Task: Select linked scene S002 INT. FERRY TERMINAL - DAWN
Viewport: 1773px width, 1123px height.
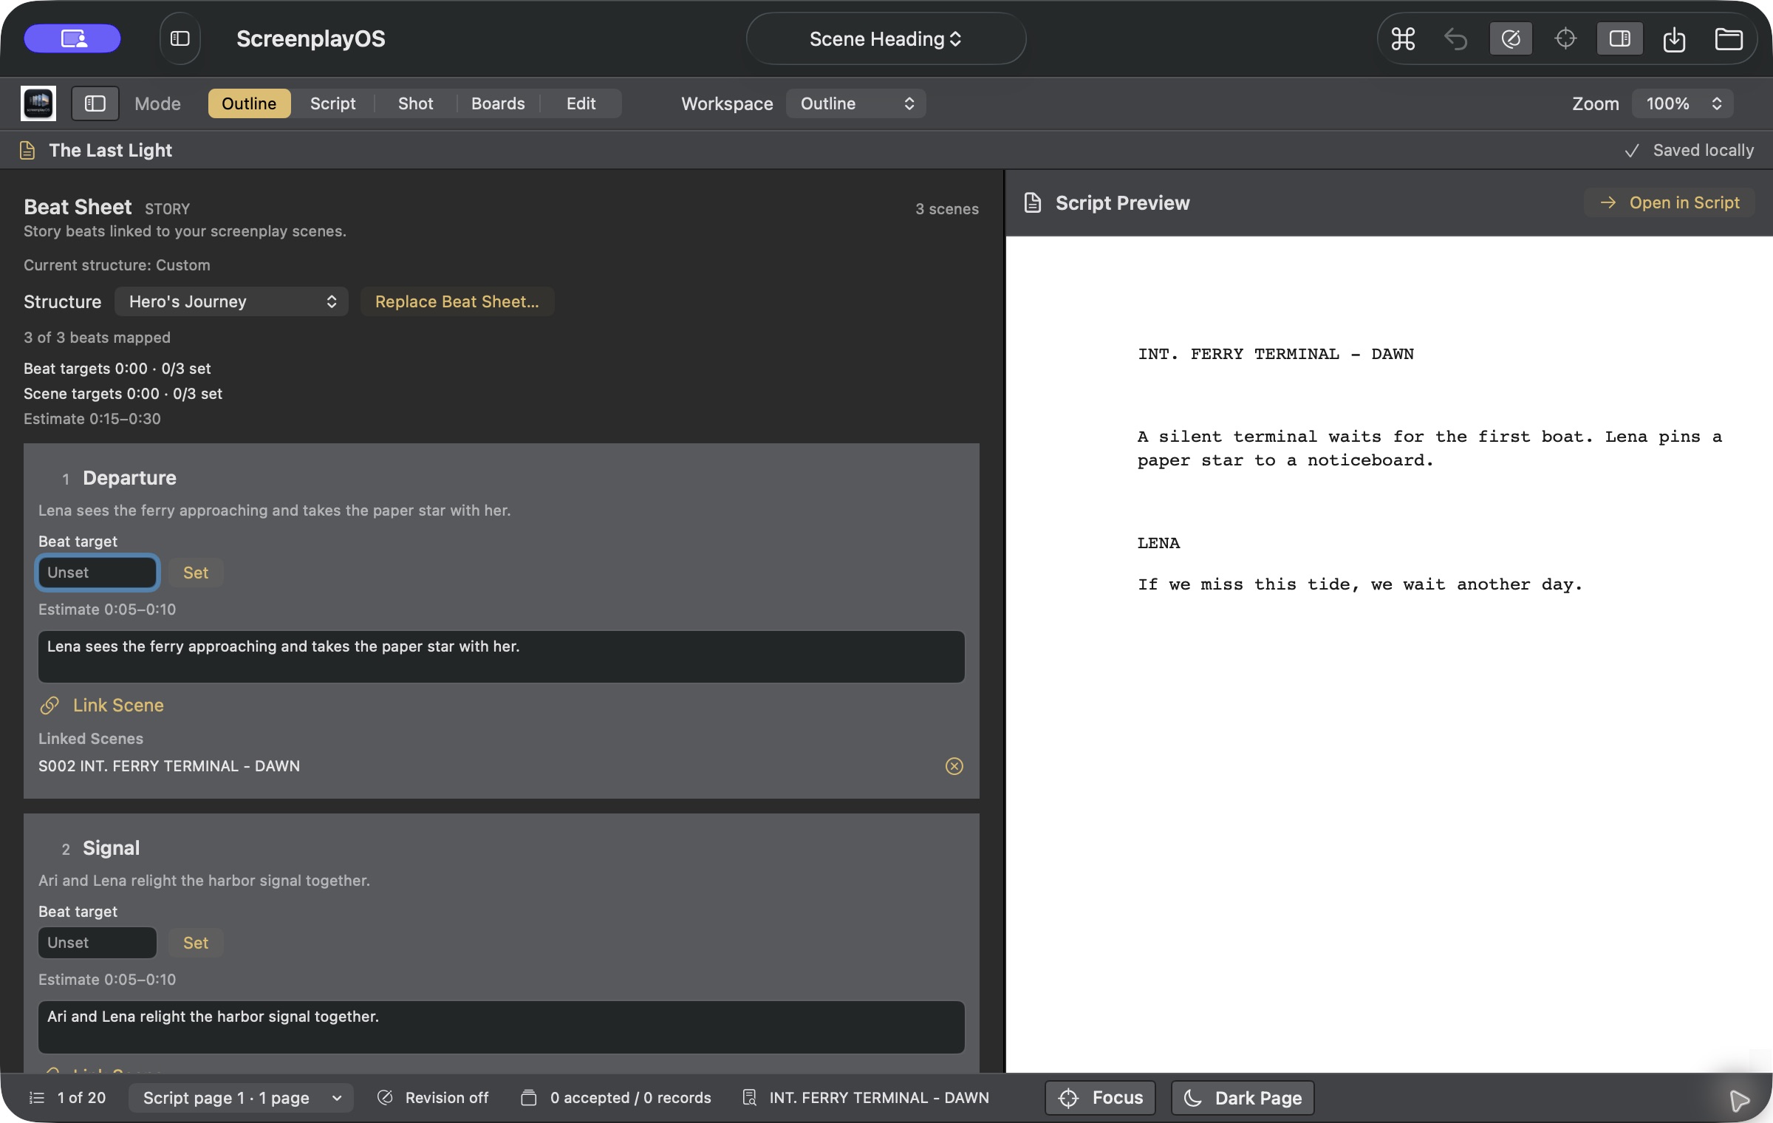Action: [169, 766]
